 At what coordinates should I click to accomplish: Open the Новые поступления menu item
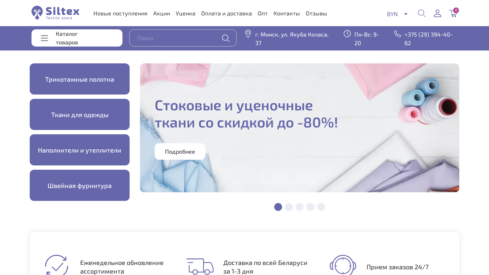[x=120, y=13]
